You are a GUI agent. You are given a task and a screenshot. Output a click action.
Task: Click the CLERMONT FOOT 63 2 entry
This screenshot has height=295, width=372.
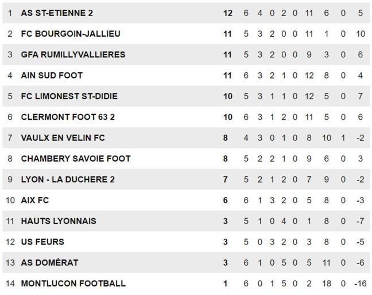click(68, 117)
